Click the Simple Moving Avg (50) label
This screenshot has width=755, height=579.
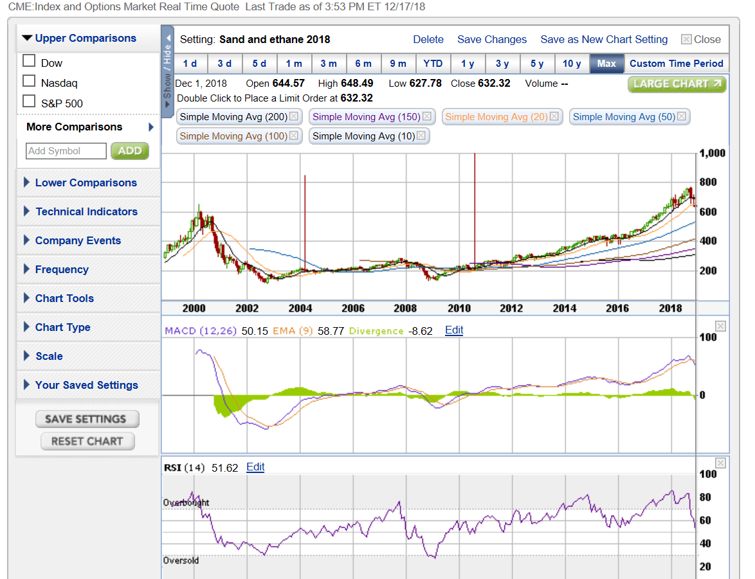pos(624,117)
